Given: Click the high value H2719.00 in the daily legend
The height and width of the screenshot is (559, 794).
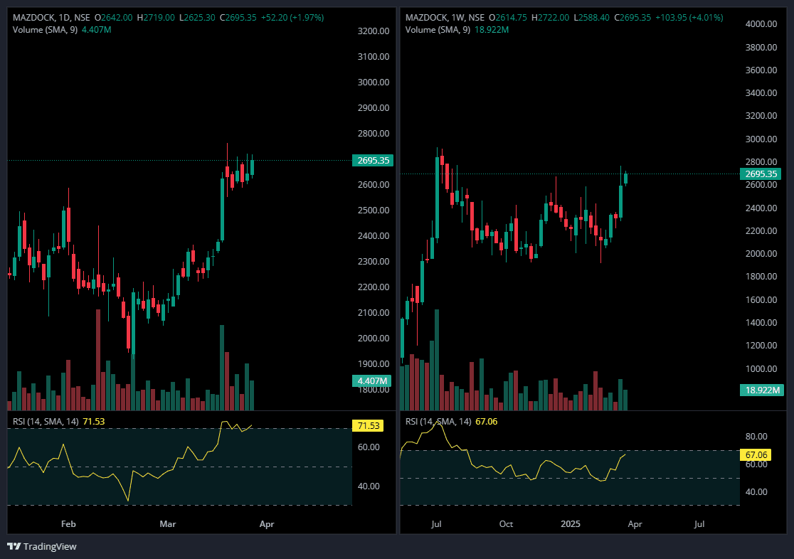Looking at the screenshot, I should click(x=156, y=18).
